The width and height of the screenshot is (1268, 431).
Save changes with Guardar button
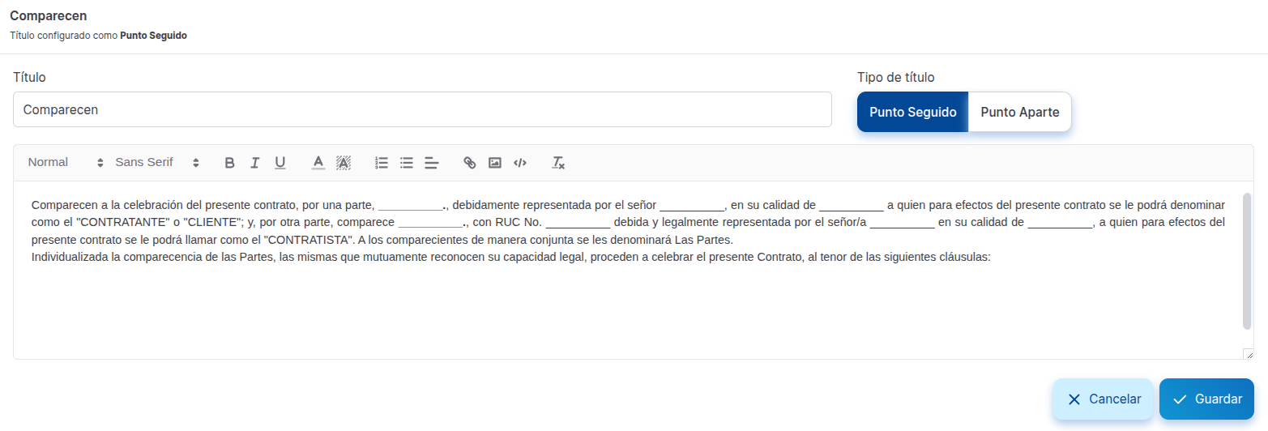1206,399
